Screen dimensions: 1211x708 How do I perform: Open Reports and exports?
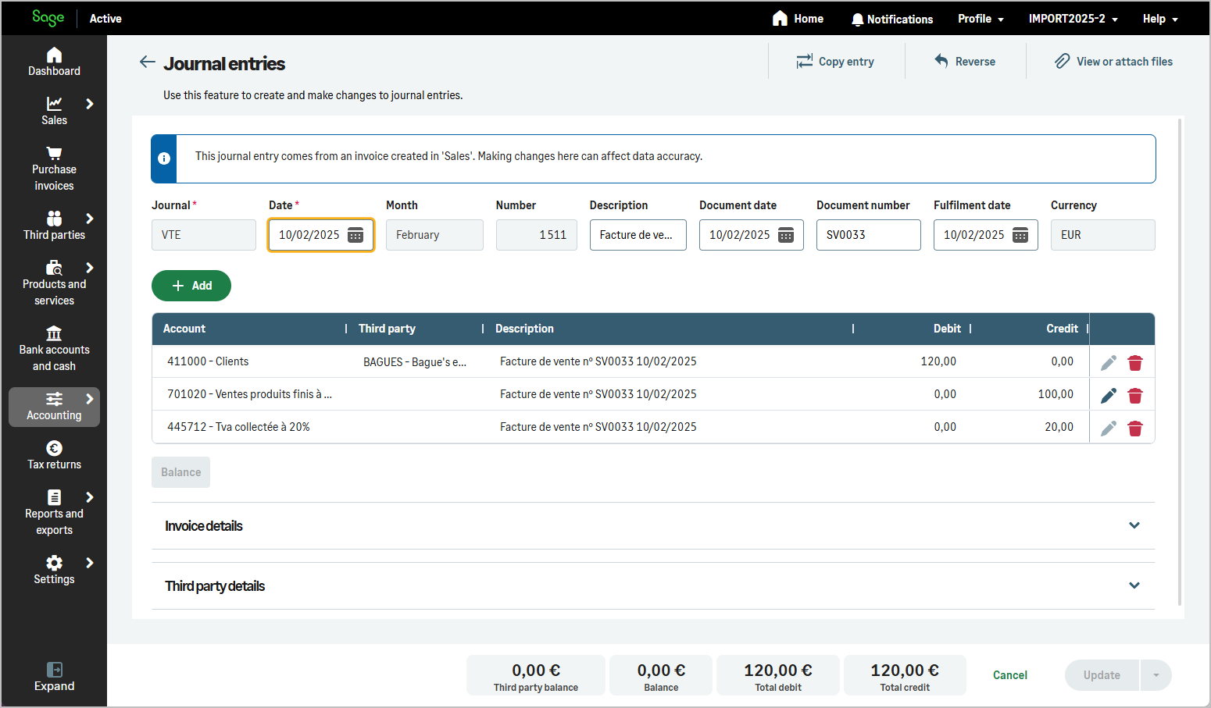54,513
